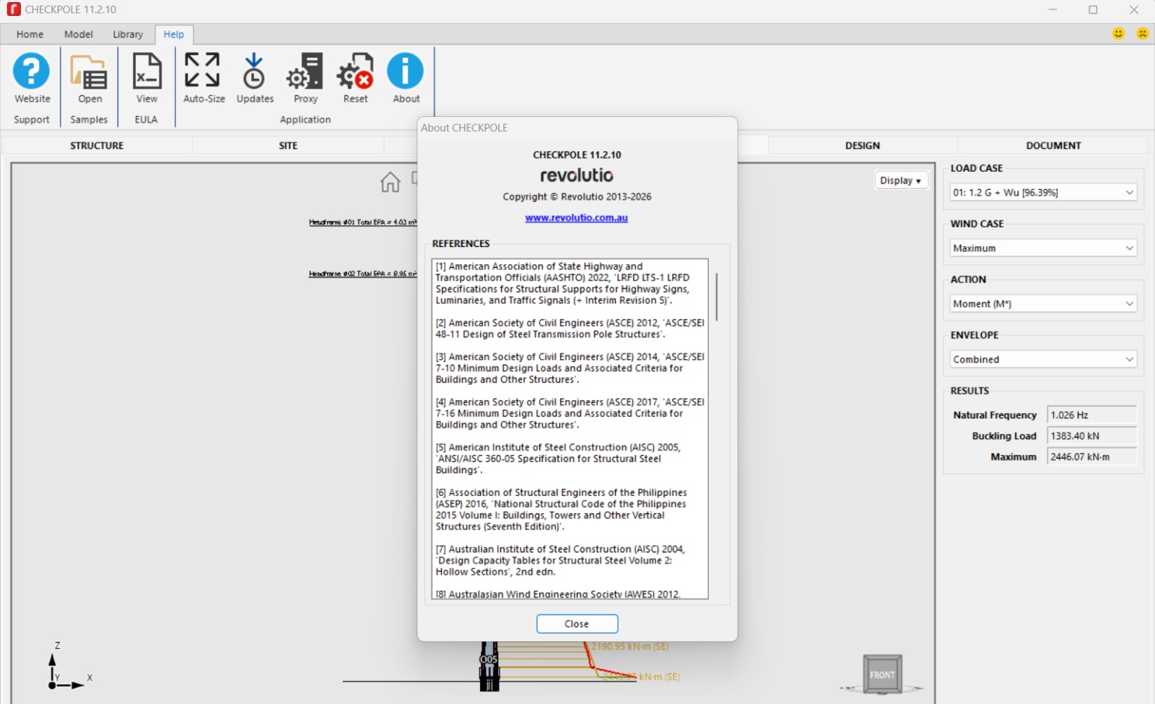1155x704 pixels.
Task: Click the references list scrollbar thumb
Action: [716, 296]
